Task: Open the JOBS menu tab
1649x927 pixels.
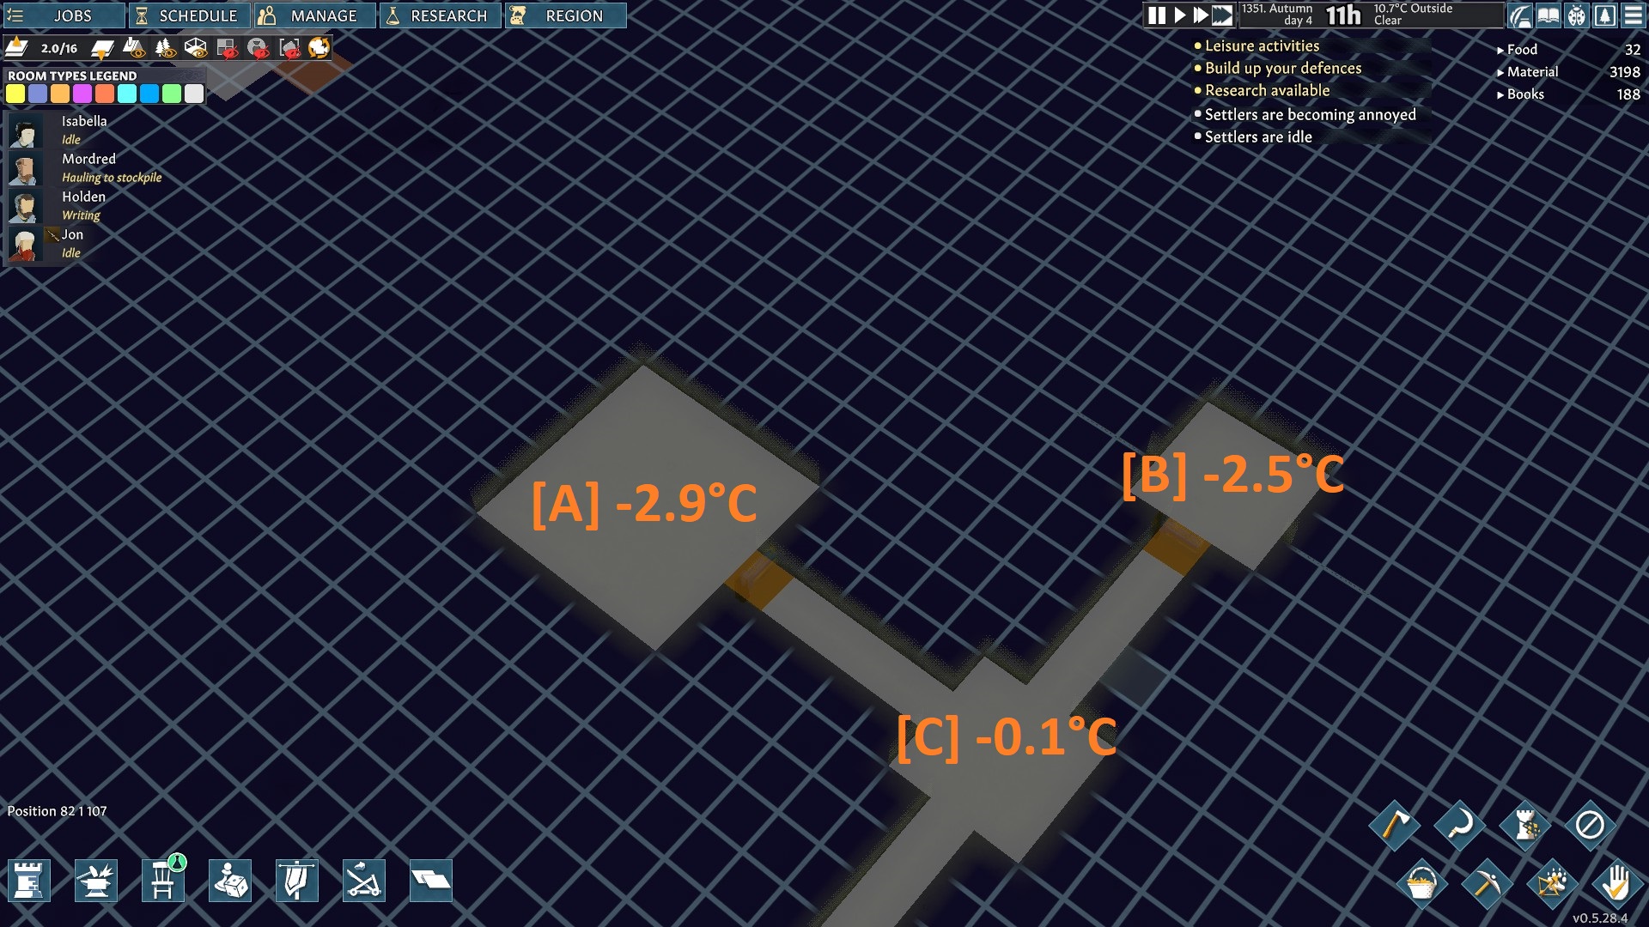Action: click(x=64, y=15)
